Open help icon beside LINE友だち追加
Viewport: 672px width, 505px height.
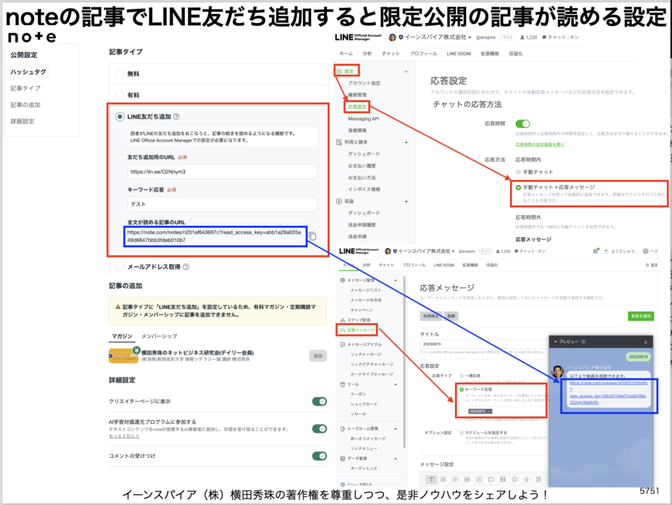tap(176, 117)
